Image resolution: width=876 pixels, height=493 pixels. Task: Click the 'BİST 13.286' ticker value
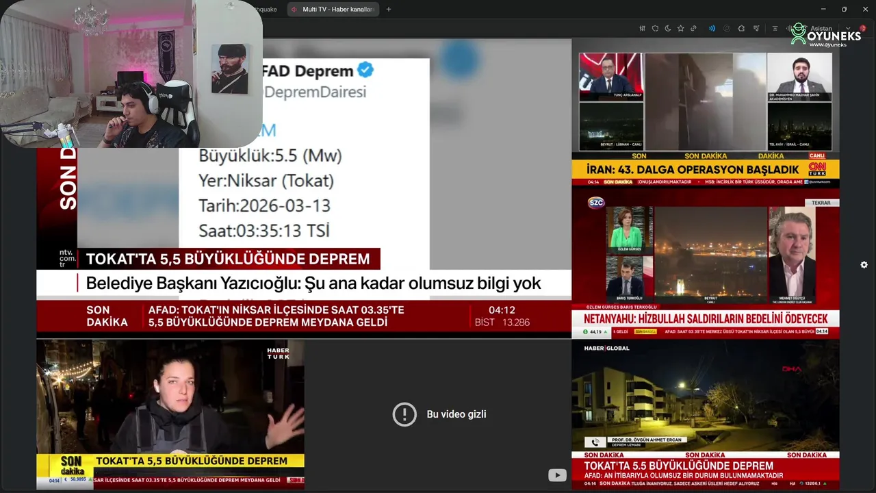click(502, 322)
